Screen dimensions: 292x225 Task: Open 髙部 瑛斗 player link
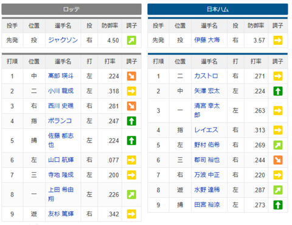pos(61,76)
